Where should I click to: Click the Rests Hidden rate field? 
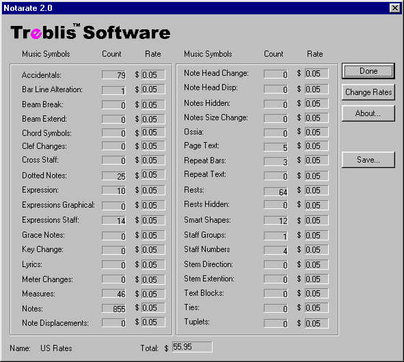(x=317, y=205)
